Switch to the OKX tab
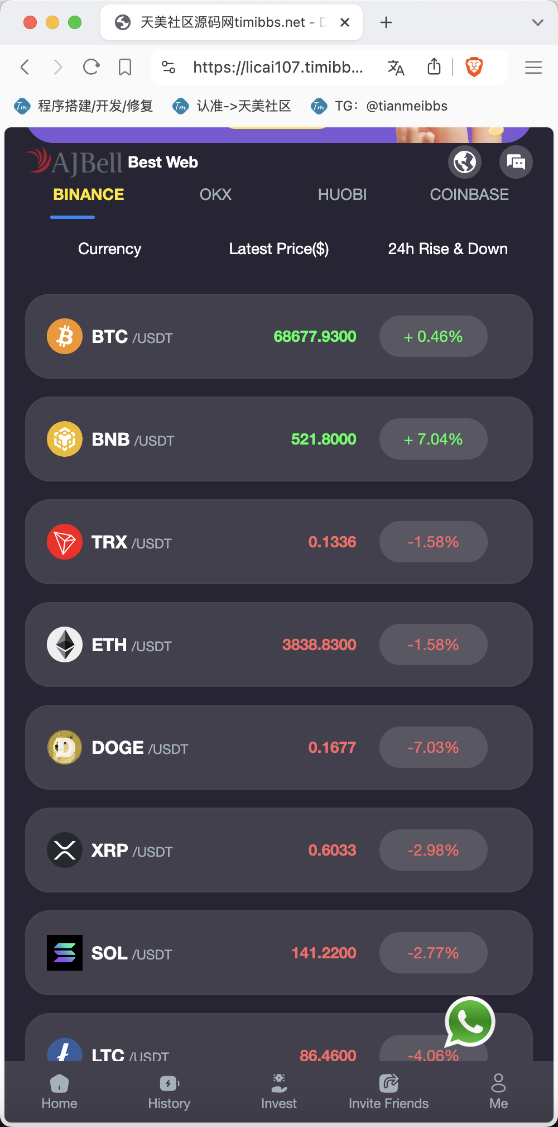This screenshot has height=1127, width=558. [215, 194]
